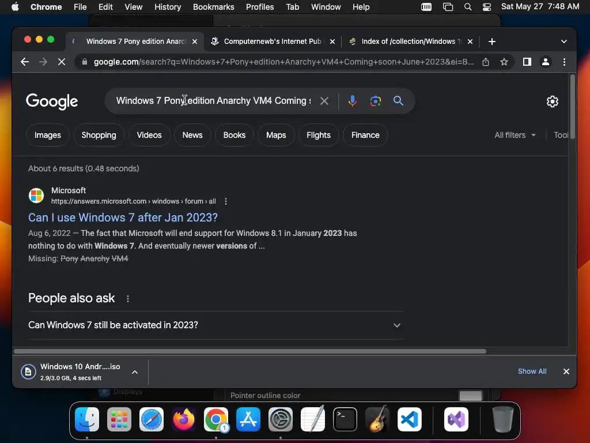Launch GarageBand from the Dock
The image size is (590, 443).
377,419
